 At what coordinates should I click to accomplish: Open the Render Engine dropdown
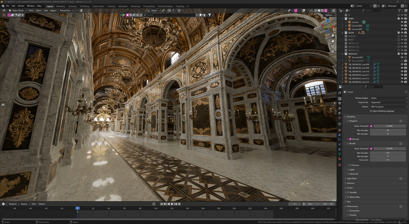pos(389,98)
